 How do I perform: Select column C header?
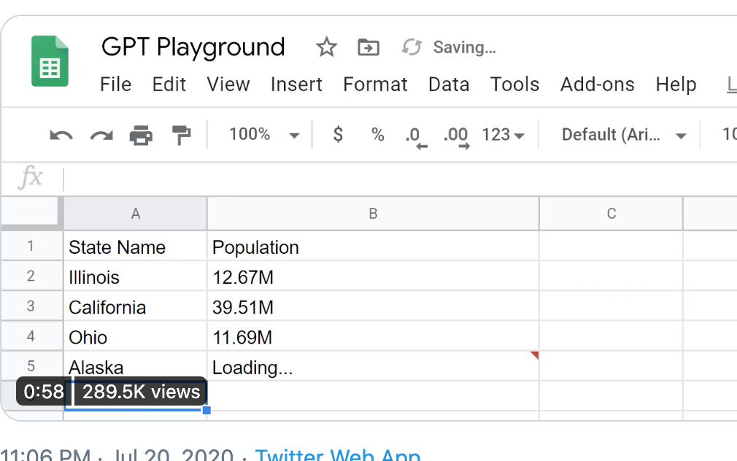(x=611, y=214)
